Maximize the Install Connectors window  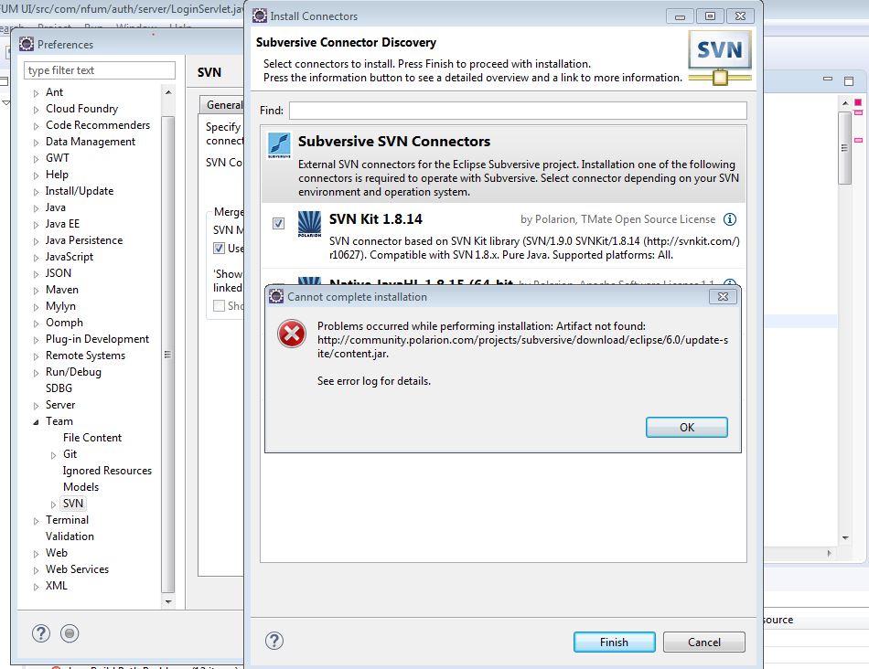click(710, 16)
